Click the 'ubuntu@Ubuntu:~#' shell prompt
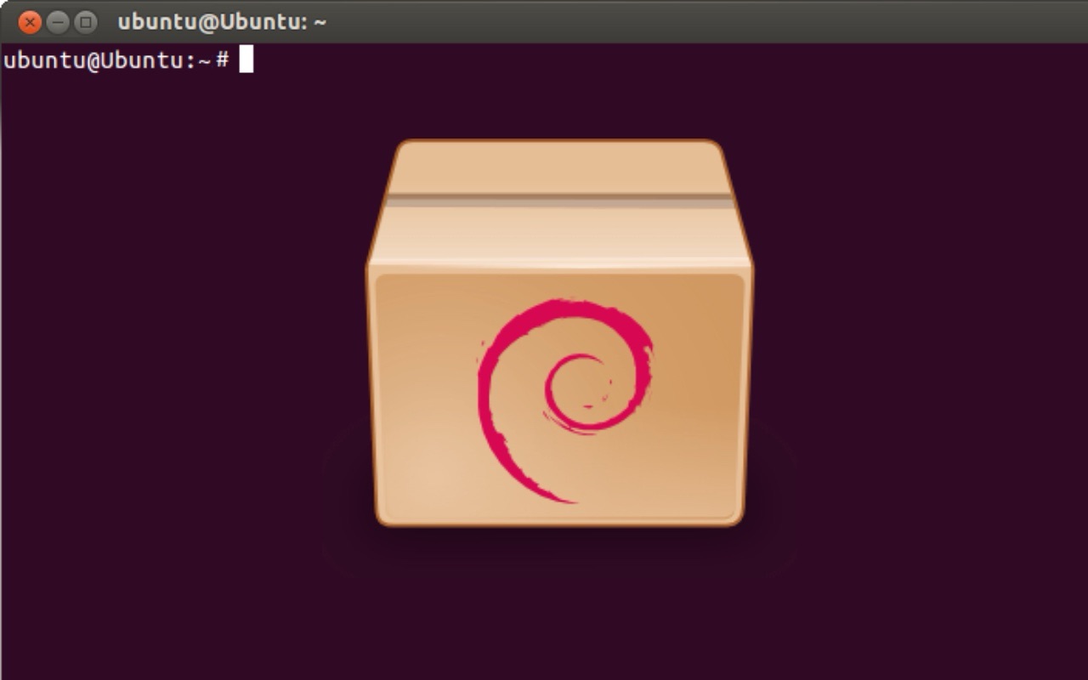 (116, 60)
